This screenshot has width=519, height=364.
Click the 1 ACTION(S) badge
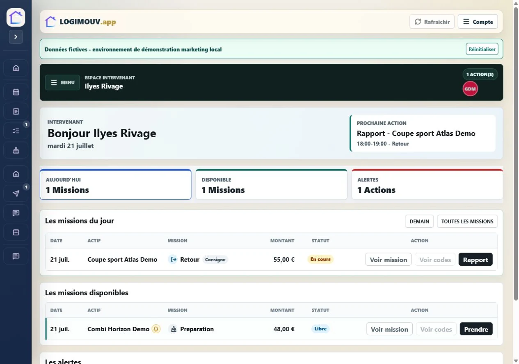click(480, 75)
